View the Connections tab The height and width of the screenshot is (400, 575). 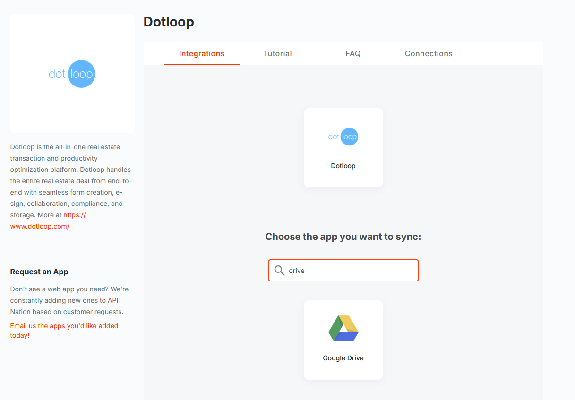[x=429, y=53]
